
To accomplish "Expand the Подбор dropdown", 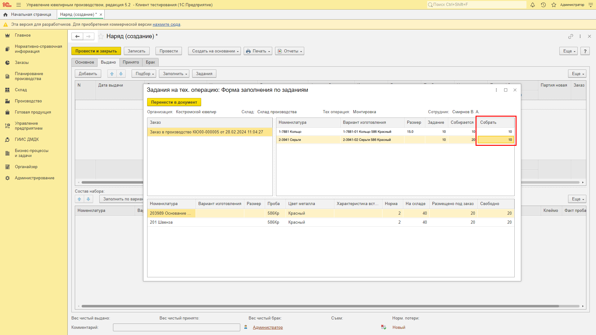I will click(x=144, y=74).
